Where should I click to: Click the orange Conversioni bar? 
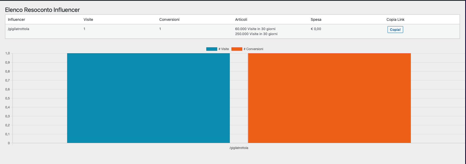(329, 98)
